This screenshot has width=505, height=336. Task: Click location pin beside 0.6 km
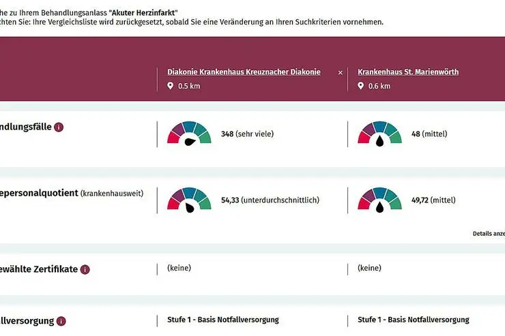click(361, 86)
